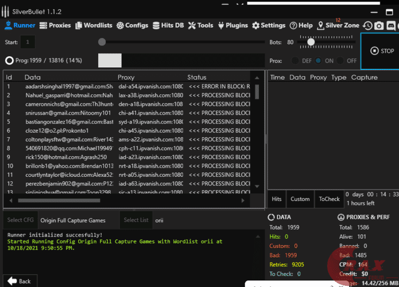Image resolution: width=399 pixels, height=287 pixels.
Task: Click the camera screenshot icon
Action: tap(379, 25)
